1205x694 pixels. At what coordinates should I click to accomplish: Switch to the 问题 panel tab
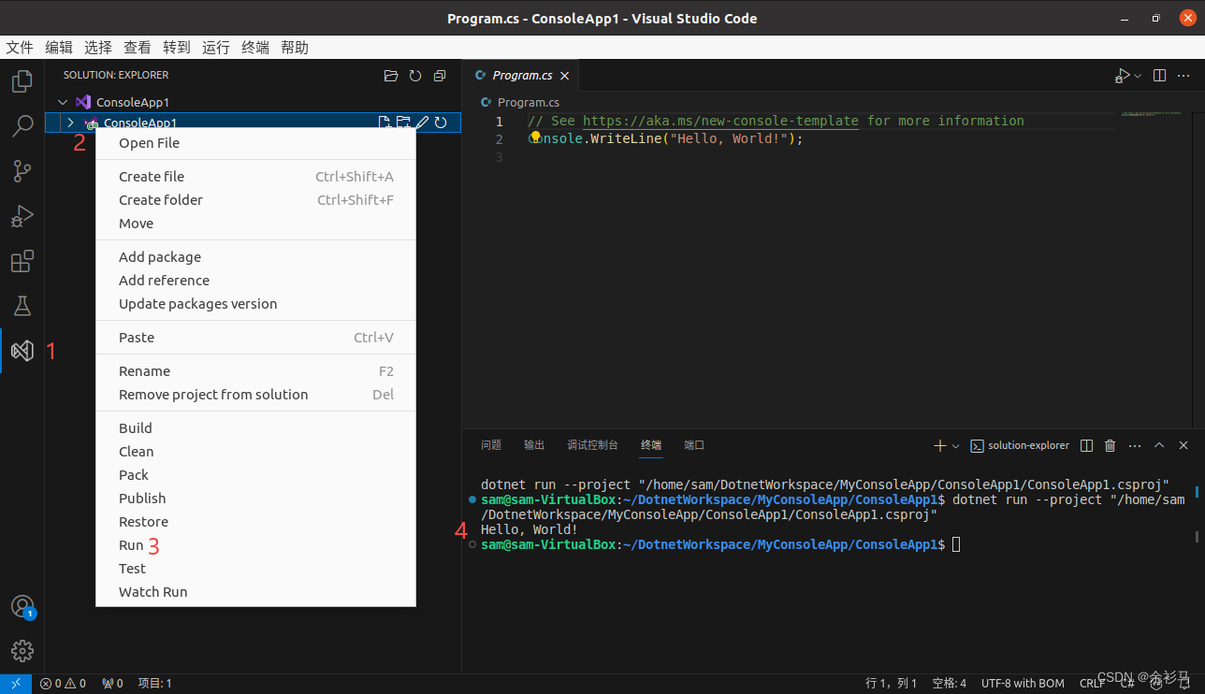pyautogui.click(x=491, y=445)
